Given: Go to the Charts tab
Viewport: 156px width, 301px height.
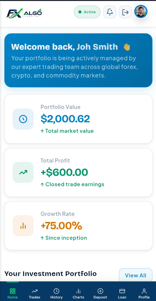Looking at the screenshot, I should click(79, 293).
